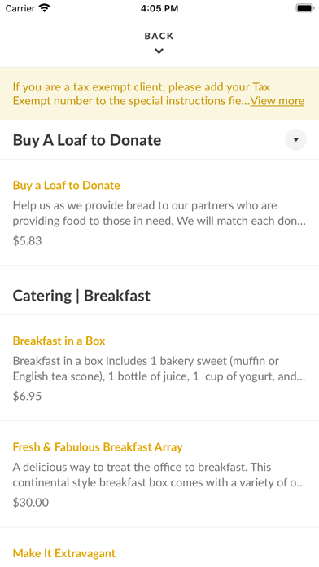Tap the BACK label at top
This screenshot has height=567, width=319.
(159, 36)
